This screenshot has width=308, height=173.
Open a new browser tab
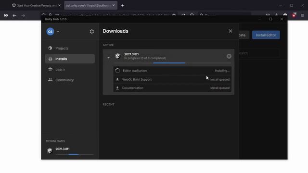(123, 5)
